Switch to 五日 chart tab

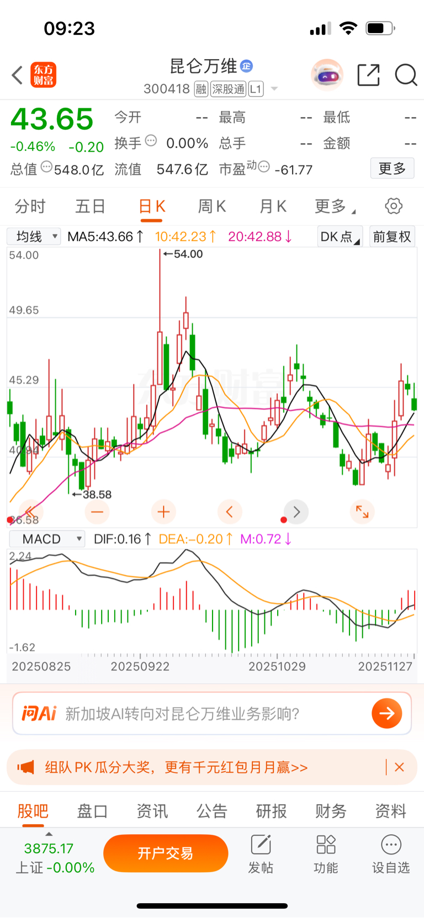(x=90, y=206)
